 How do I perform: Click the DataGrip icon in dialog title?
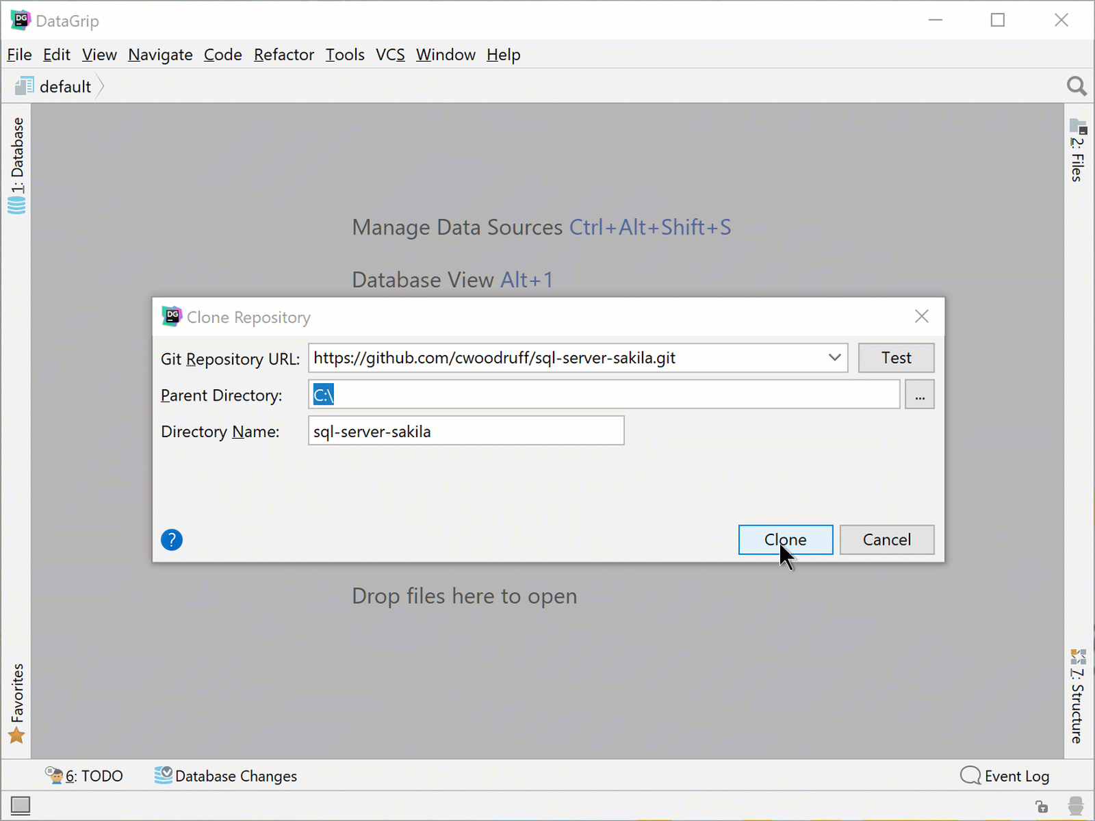point(172,316)
